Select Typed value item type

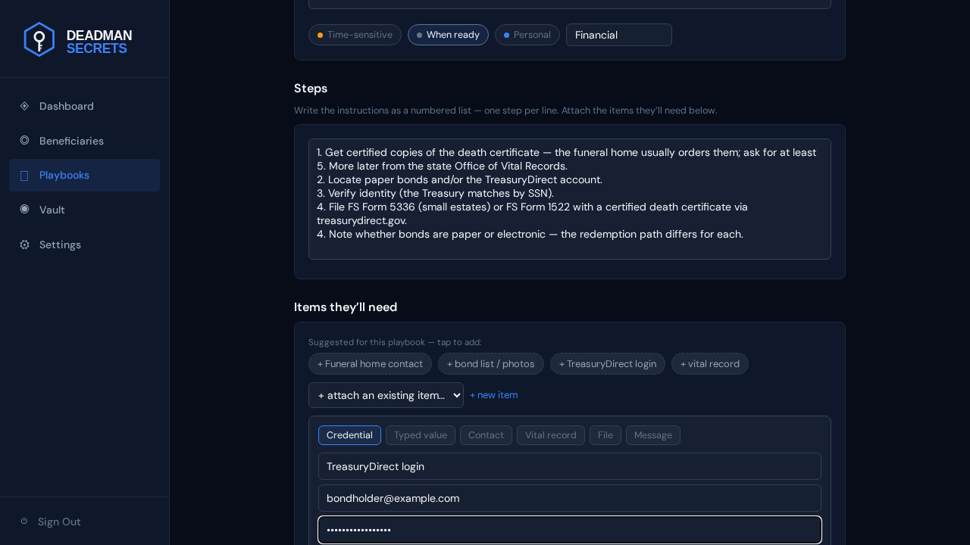click(x=421, y=435)
